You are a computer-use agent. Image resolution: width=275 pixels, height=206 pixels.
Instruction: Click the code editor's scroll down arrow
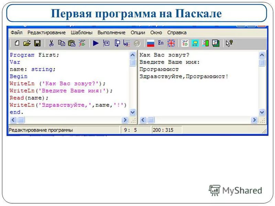pyautogui.click(x=133, y=112)
